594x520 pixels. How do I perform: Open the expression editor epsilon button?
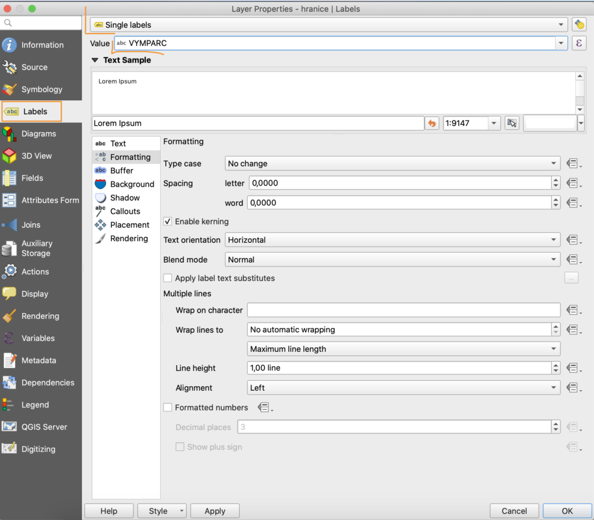click(x=578, y=43)
